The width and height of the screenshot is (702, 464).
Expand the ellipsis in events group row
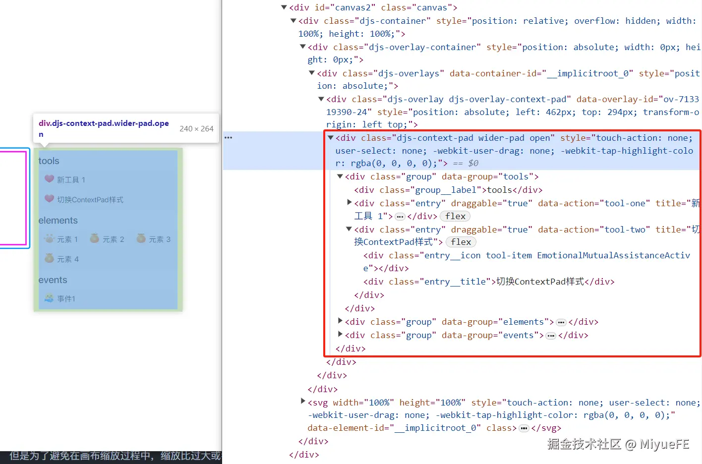[x=550, y=336]
